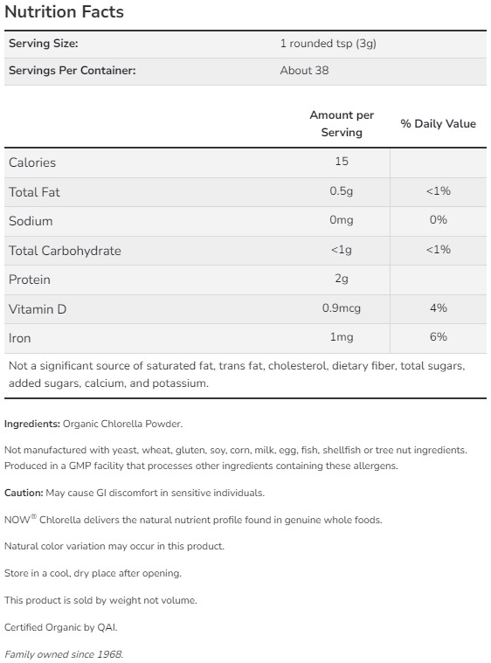Select the Calories row label
This screenshot has height=663, width=491.
32,162
